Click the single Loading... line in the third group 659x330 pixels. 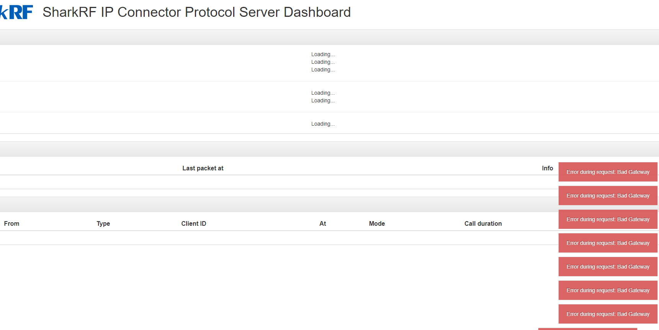322,124
